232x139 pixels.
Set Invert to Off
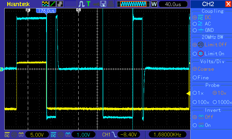203,117
